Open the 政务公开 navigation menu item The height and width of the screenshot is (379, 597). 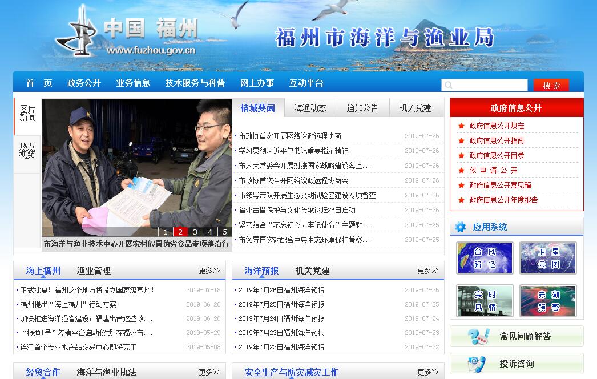[84, 83]
